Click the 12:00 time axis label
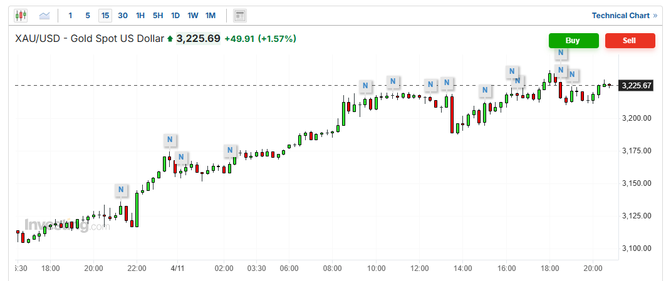Image resolution: width=671 pixels, height=281 pixels. pyautogui.click(x=419, y=268)
